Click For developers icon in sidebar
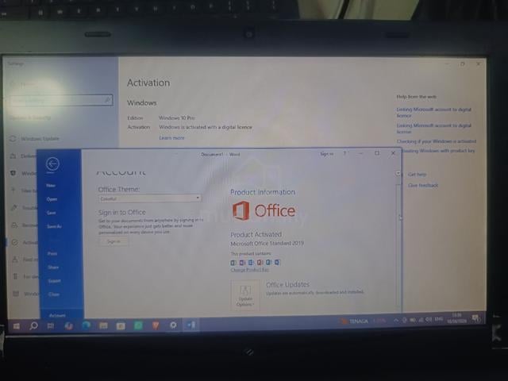Image resolution: width=508 pixels, height=381 pixels. point(15,276)
